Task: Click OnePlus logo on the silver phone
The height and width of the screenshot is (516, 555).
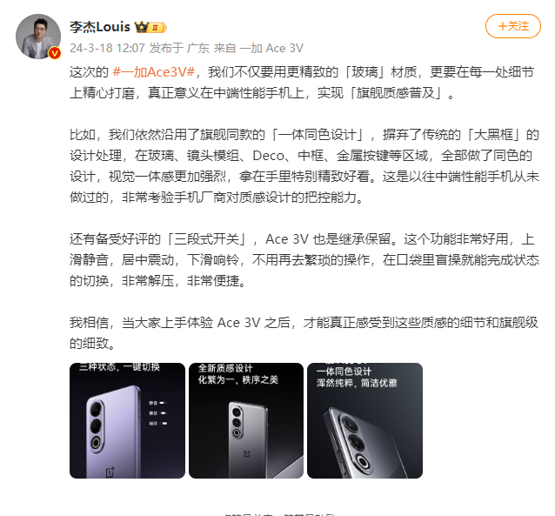Action: tap(247, 453)
